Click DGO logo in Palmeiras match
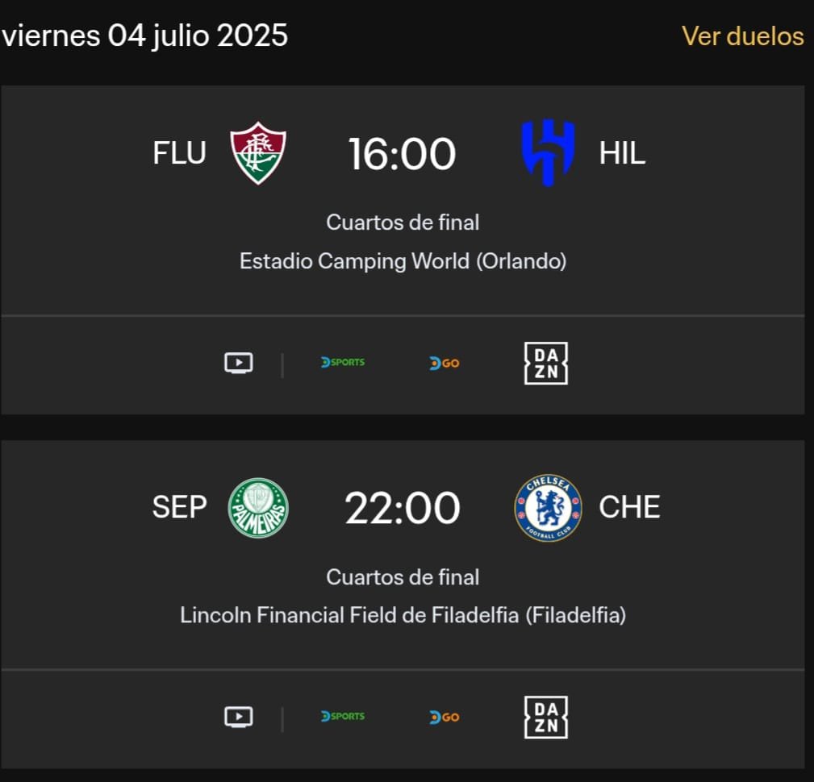Viewport: 814px width, 782px height. coord(445,718)
